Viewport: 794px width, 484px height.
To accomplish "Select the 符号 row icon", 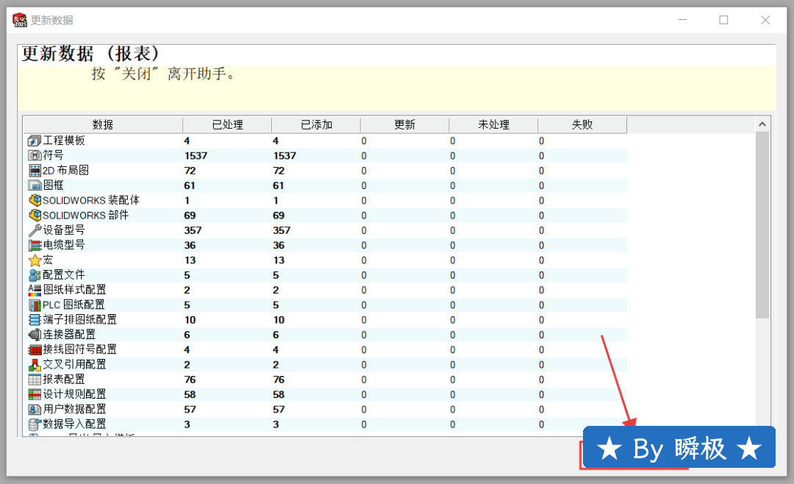I will click(x=35, y=155).
